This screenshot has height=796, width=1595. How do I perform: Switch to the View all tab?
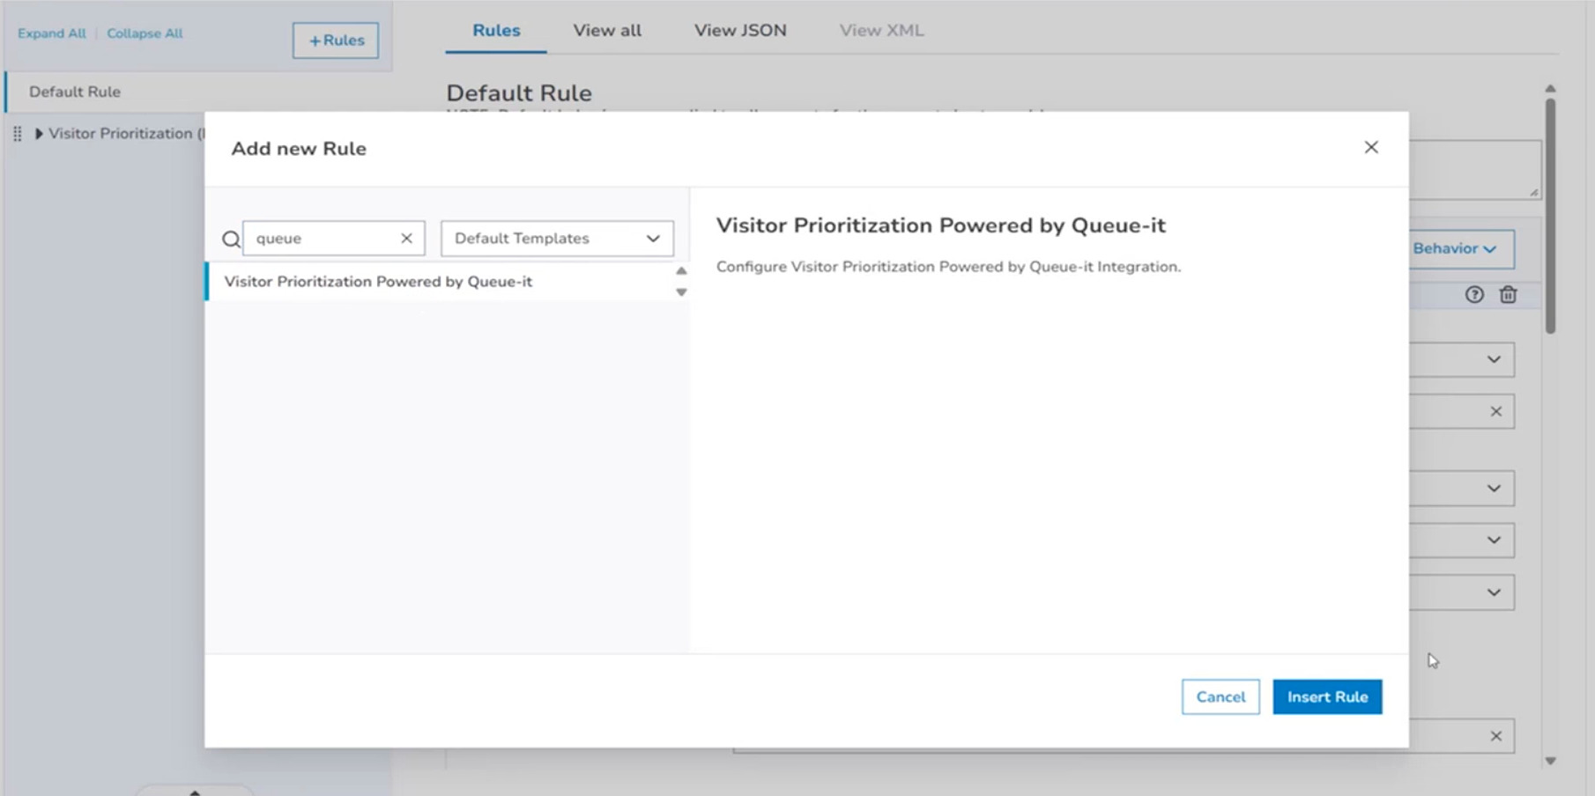607,30
